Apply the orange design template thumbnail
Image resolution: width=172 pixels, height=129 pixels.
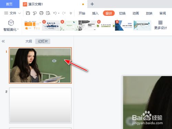33,25
